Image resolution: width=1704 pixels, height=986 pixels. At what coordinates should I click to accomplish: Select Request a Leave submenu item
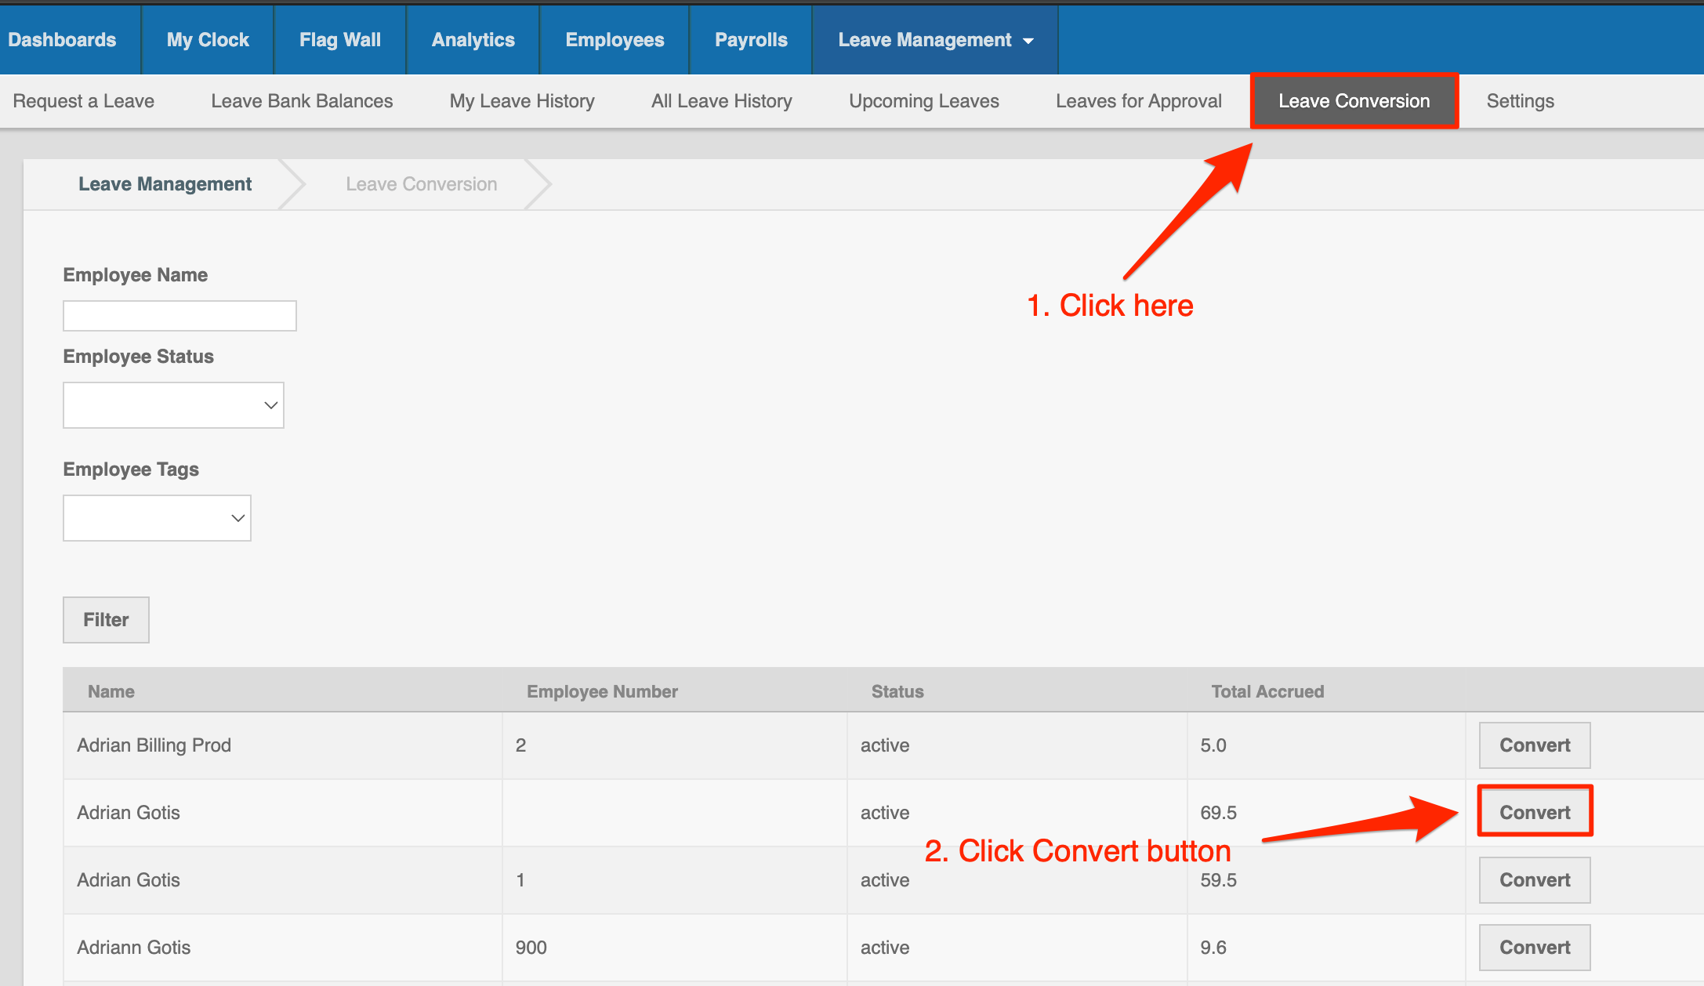(83, 101)
